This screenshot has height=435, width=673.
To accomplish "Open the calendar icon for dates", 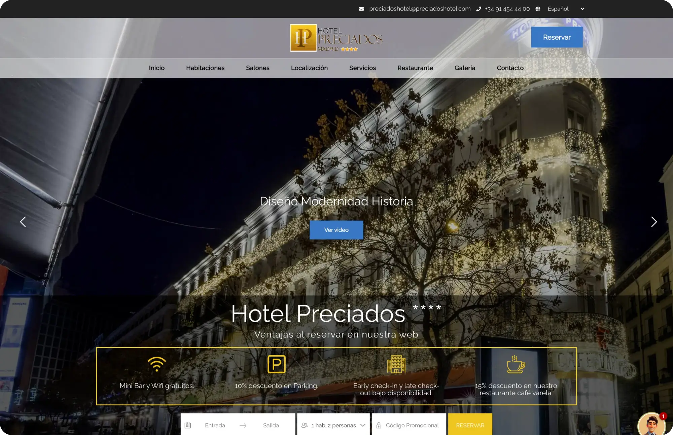I will point(188,425).
